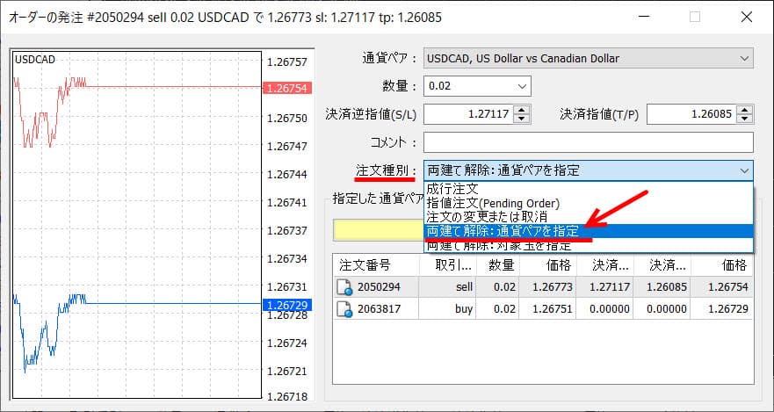This screenshot has height=412, width=774.
Task: Close the order dialog window
Action: pyautogui.click(x=745, y=17)
